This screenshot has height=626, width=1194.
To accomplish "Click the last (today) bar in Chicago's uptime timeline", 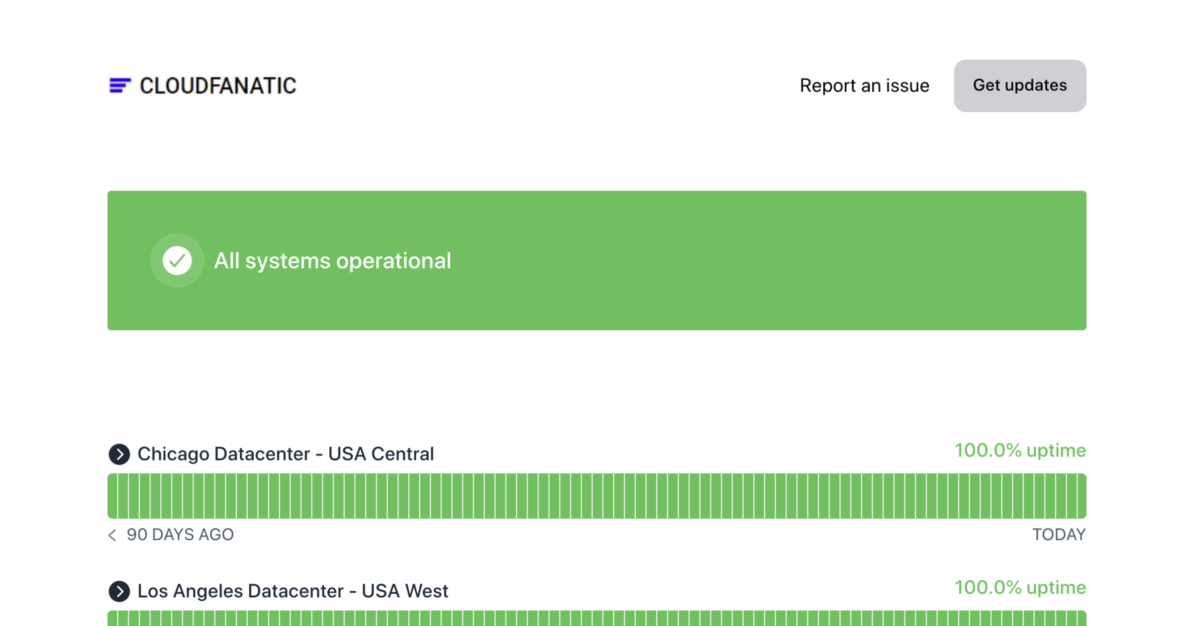I will (1082, 496).
